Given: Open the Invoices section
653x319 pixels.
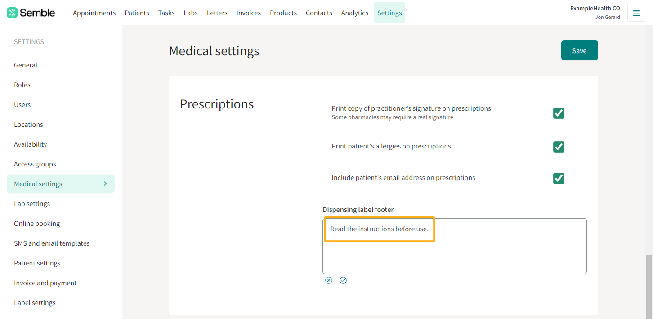Looking at the screenshot, I should (248, 13).
